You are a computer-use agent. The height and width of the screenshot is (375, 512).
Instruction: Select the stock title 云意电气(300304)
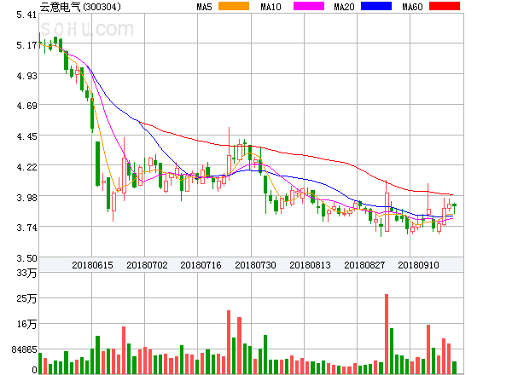click(x=80, y=7)
